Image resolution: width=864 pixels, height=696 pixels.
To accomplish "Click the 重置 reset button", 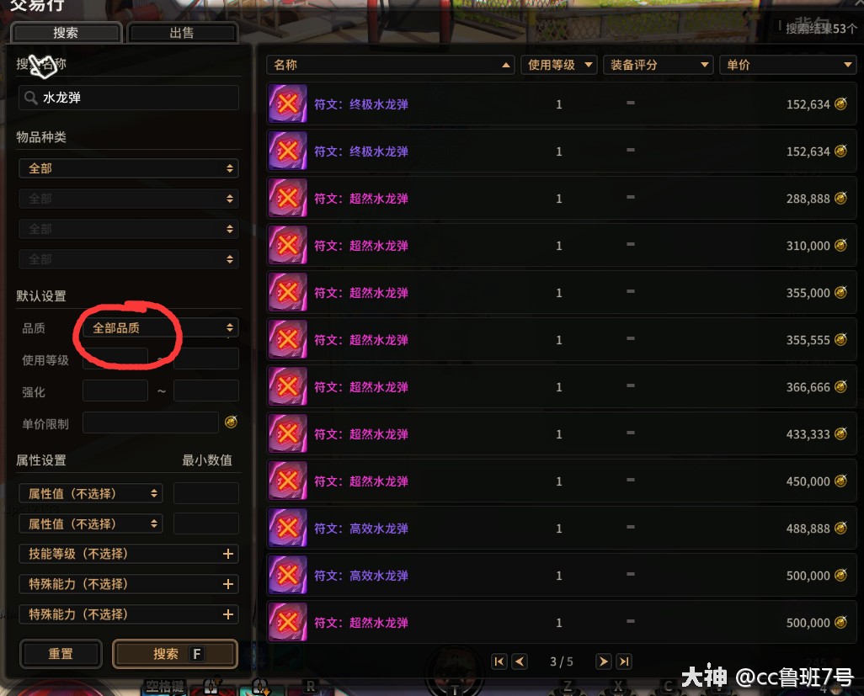I will coord(61,654).
